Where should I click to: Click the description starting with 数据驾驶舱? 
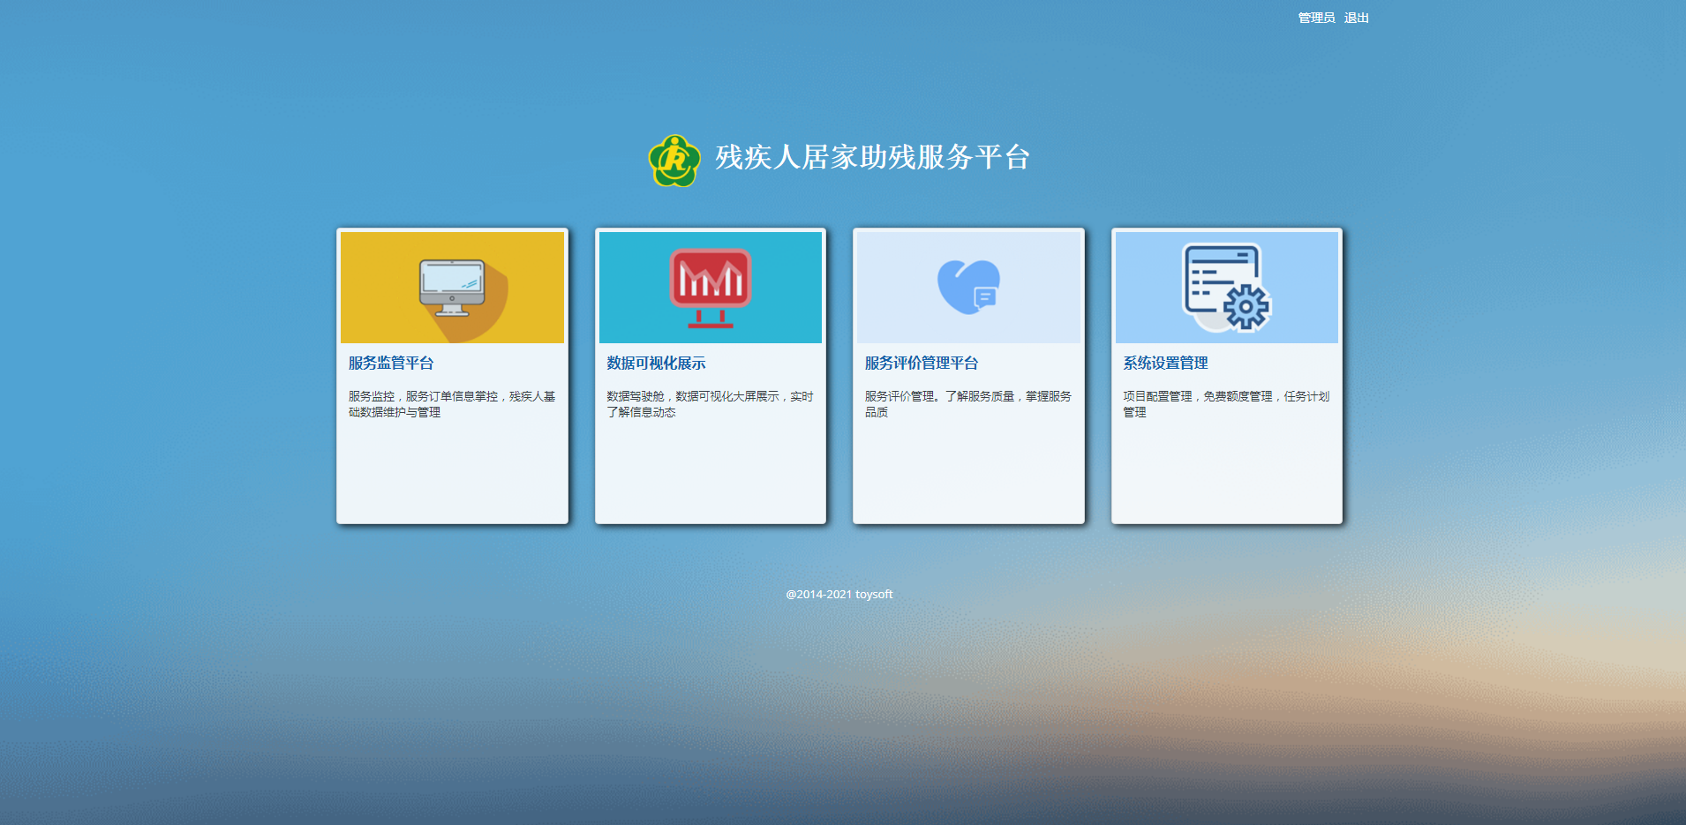[x=709, y=404]
